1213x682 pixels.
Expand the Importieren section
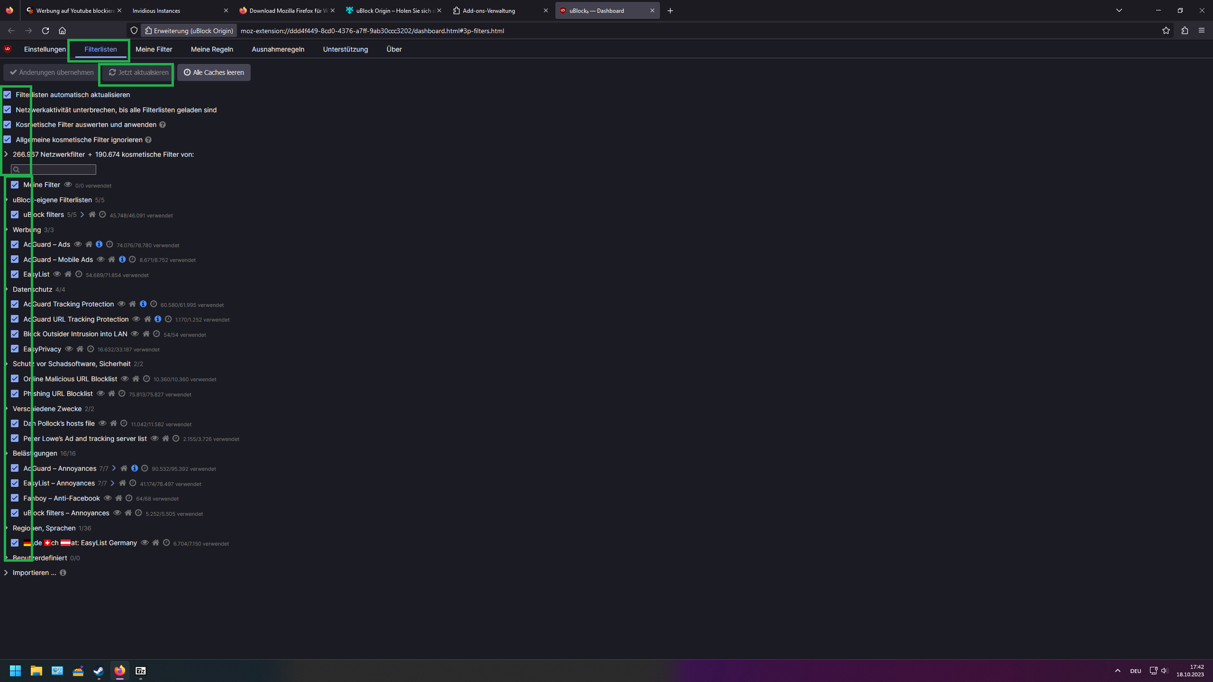6,573
